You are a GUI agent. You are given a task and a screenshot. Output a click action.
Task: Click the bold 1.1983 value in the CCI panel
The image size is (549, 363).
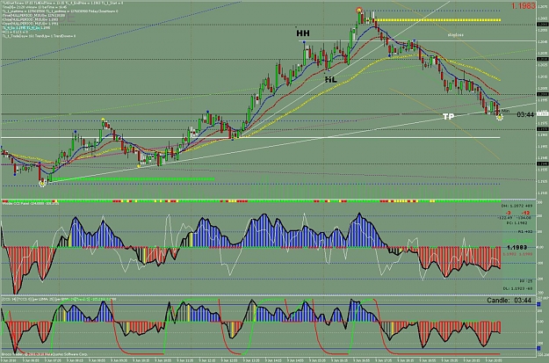tap(516, 247)
